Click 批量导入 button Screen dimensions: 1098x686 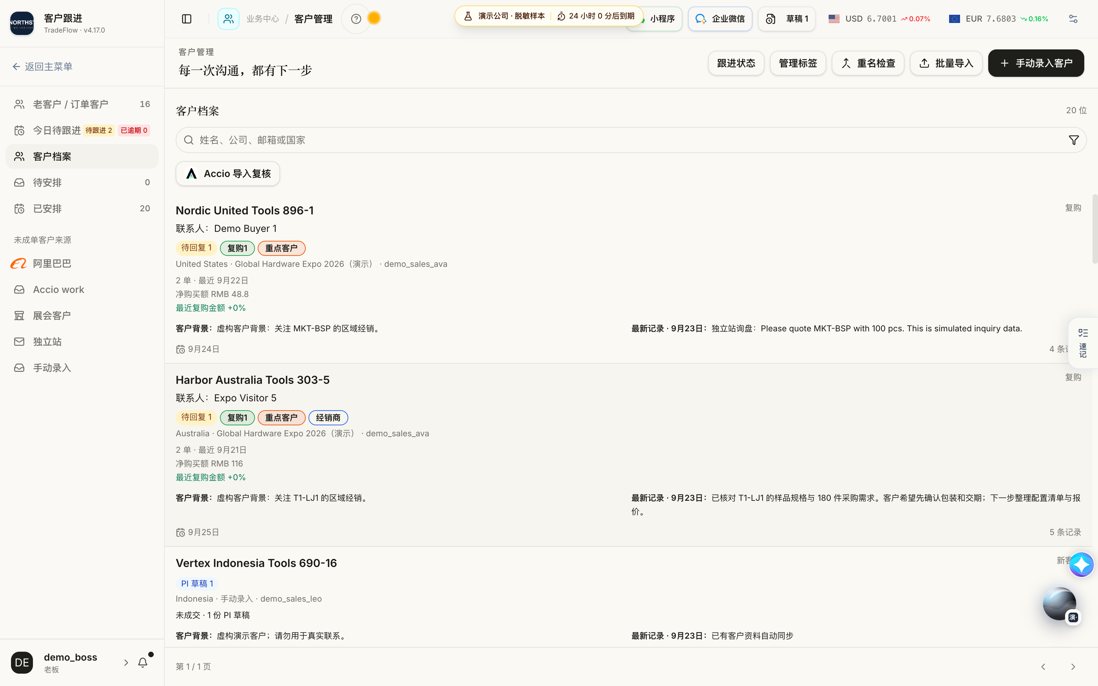[x=946, y=63]
